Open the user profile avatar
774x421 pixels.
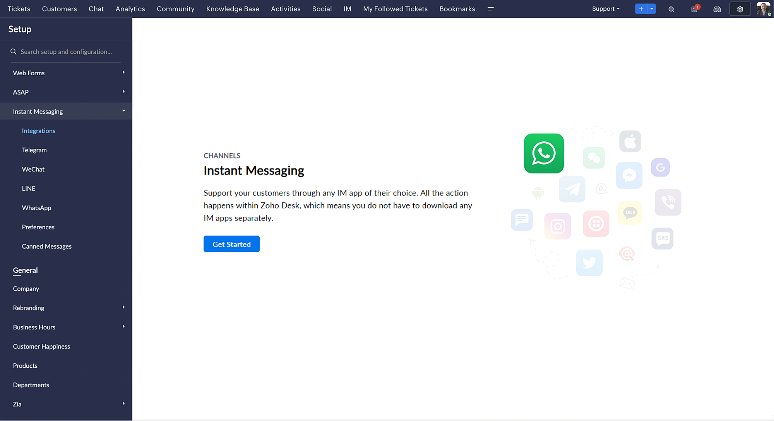764,9
